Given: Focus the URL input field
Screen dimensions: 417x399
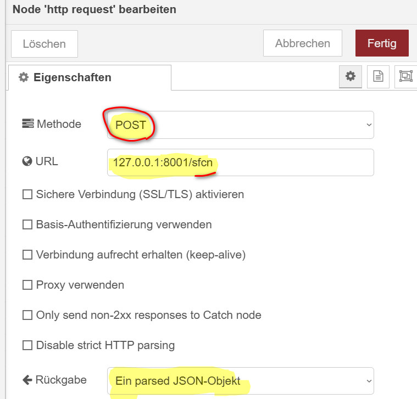Looking at the screenshot, I should [241, 162].
